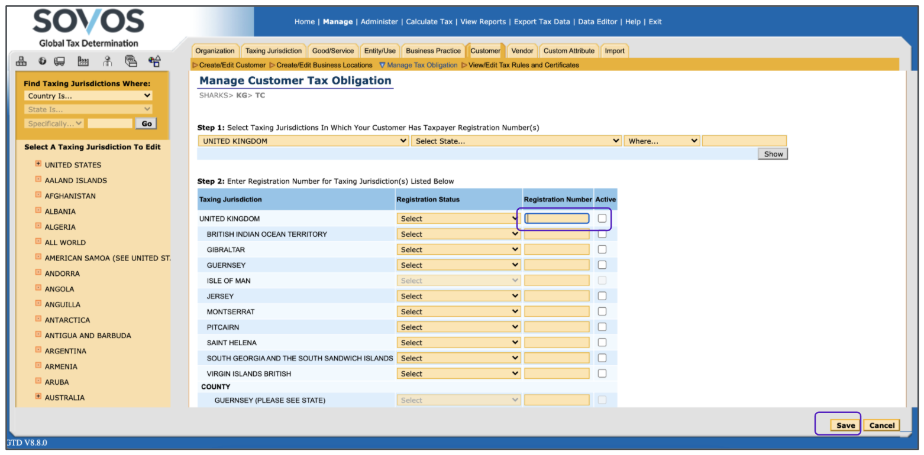The width and height of the screenshot is (924, 455).
Task: Open the Taxing Jurisdiction tab
Action: tap(273, 51)
